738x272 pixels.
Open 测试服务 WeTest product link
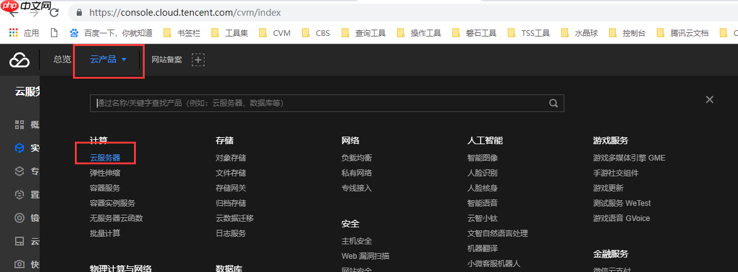(622, 203)
